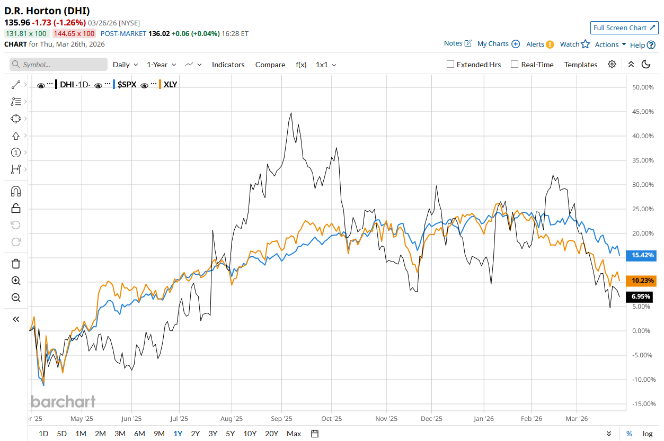The image size is (664, 441).
Task: Toggle magnet snap mode
Action: pyautogui.click(x=16, y=191)
